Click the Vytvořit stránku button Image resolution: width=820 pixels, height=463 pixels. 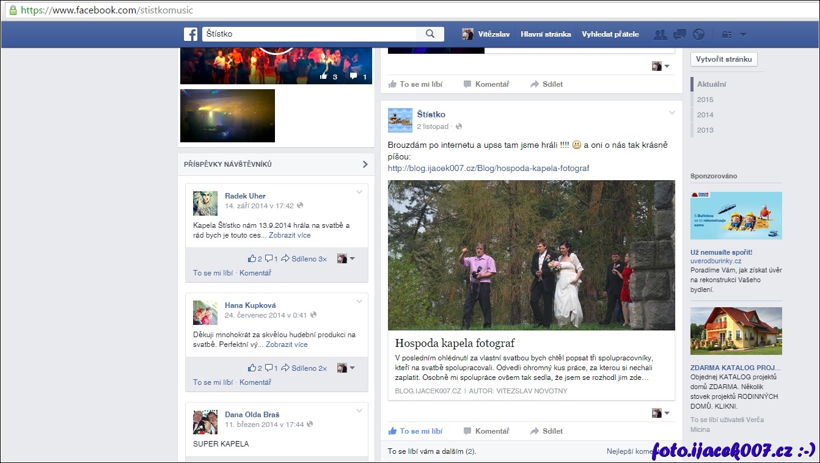coord(724,59)
